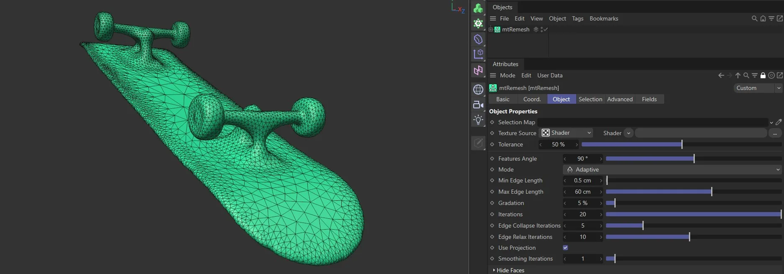Click the light object icon in sidebar
The image size is (784, 274).
click(478, 120)
